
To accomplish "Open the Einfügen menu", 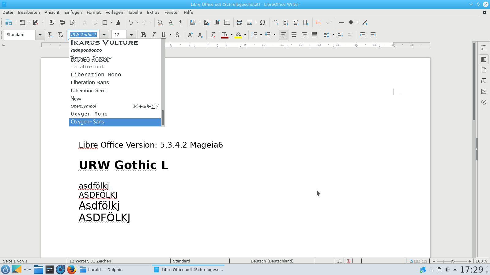I will pos(73,12).
